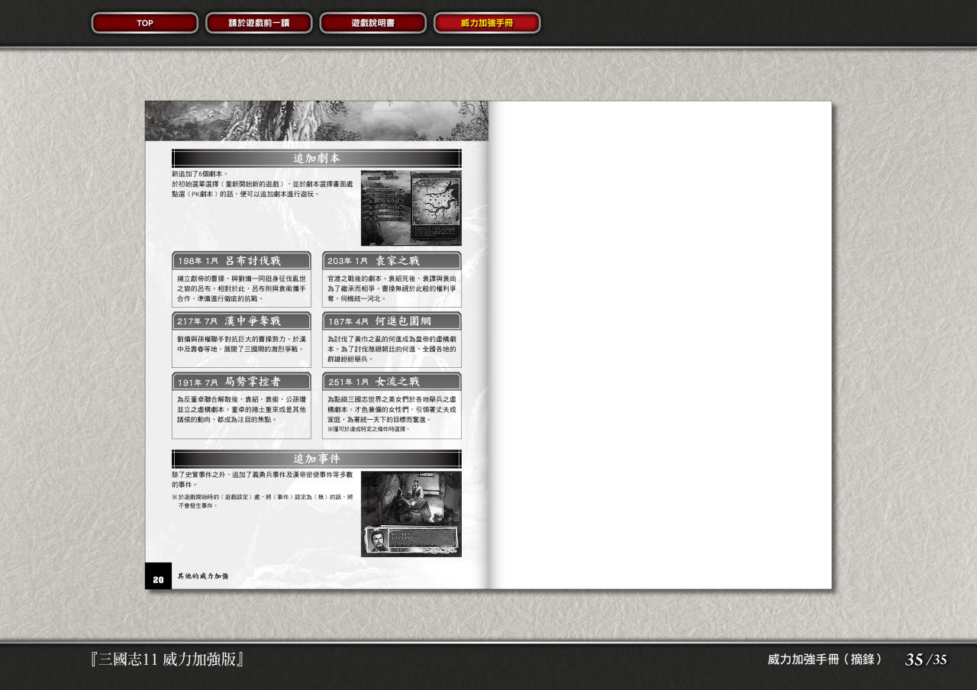Click page number 20 marker
Image resolution: width=977 pixels, height=690 pixels.
(158, 577)
